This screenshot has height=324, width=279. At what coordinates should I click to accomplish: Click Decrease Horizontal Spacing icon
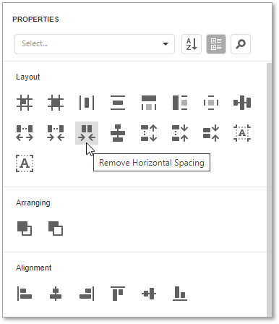56,133
